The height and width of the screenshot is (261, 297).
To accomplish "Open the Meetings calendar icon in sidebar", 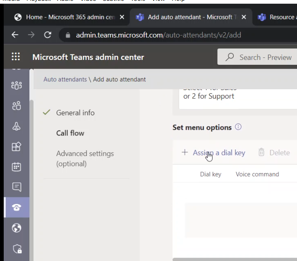I will tap(17, 167).
